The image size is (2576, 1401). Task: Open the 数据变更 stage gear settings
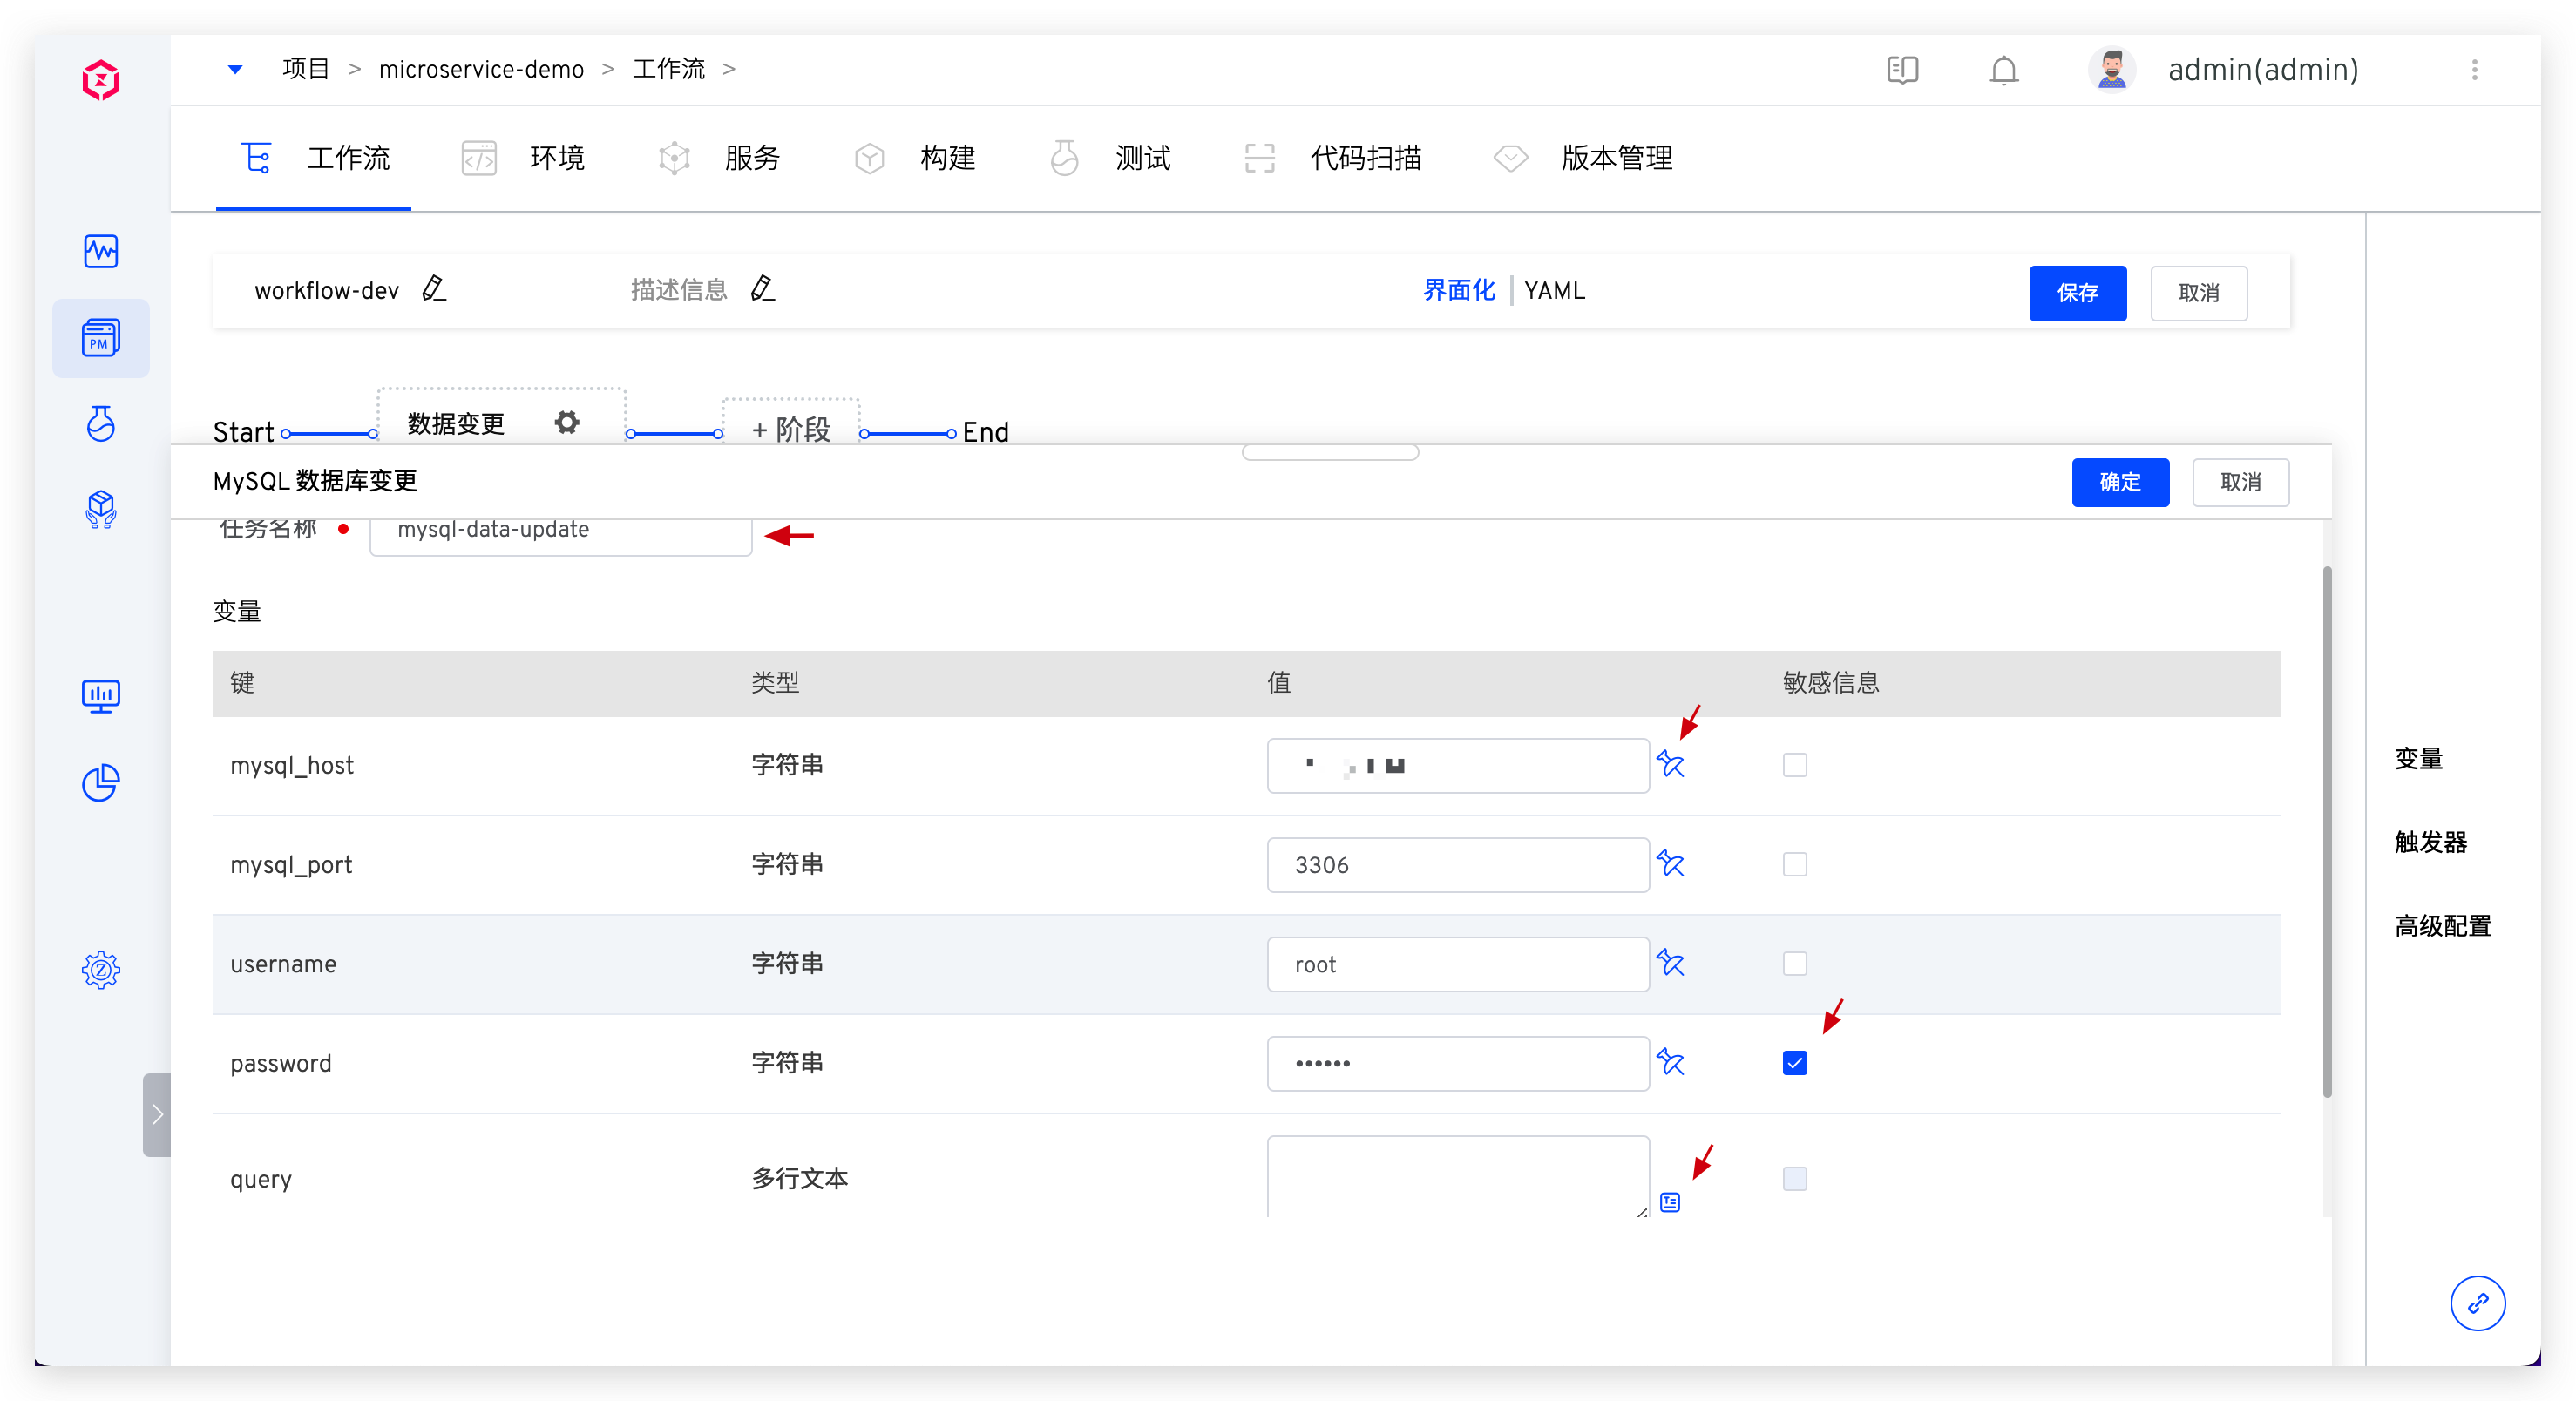point(567,423)
